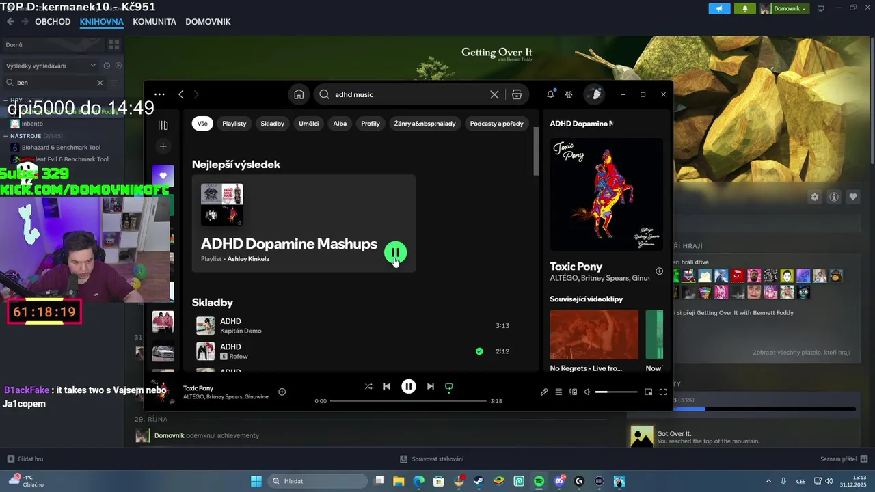The image size is (875, 492).
Task: Open Toxic Pony album art in side panel
Action: [x=606, y=195]
